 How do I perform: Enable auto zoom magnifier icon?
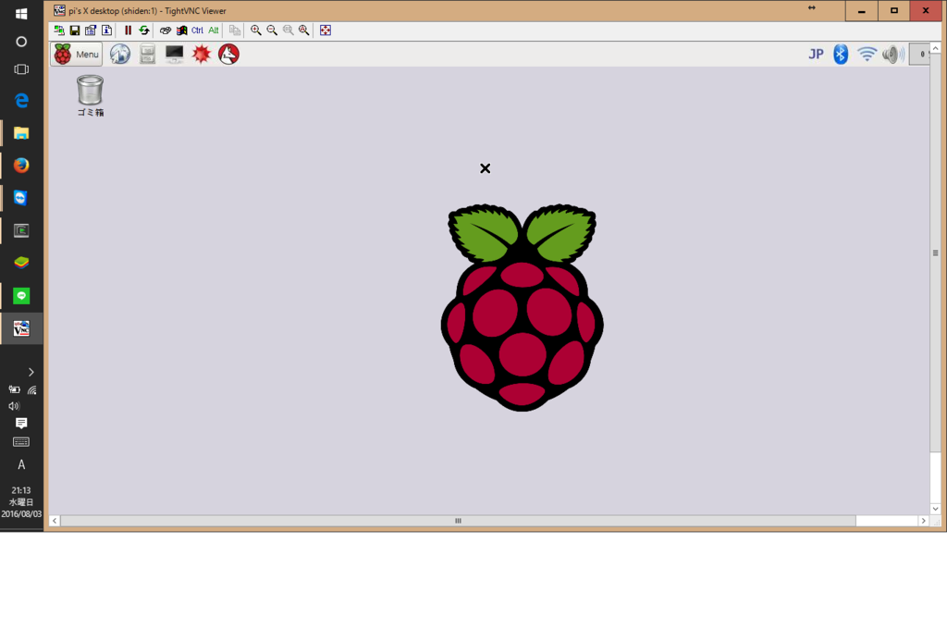tap(303, 31)
